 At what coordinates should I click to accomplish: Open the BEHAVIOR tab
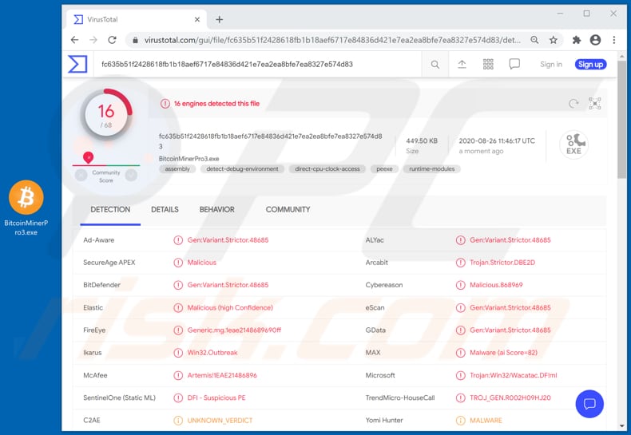[217, 209]
